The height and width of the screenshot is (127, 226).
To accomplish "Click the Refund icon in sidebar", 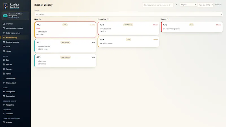I will 4,74.
